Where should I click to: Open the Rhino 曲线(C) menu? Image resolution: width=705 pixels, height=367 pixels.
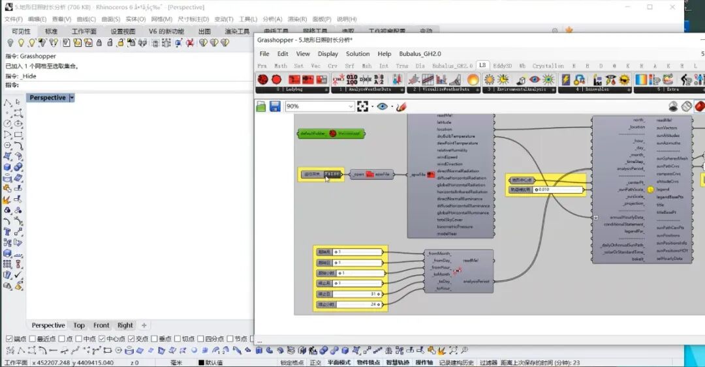pyautogui.click(x=86, y=19)
